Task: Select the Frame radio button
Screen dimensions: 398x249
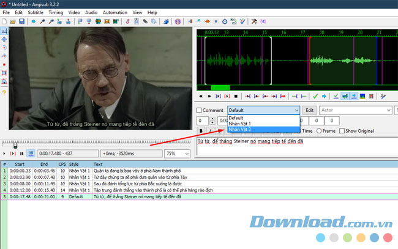Action: click(x=318, y=131)
